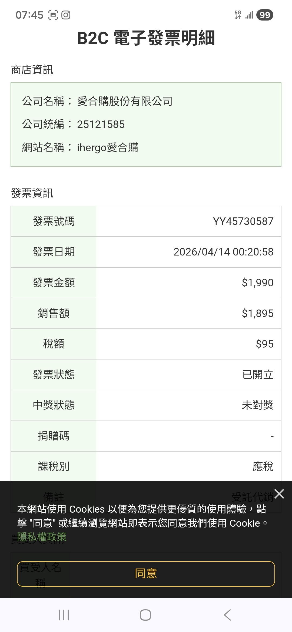Tap the 中獎狀態 未對獎 status cell
292x632 pixels.
pos(188,405)
